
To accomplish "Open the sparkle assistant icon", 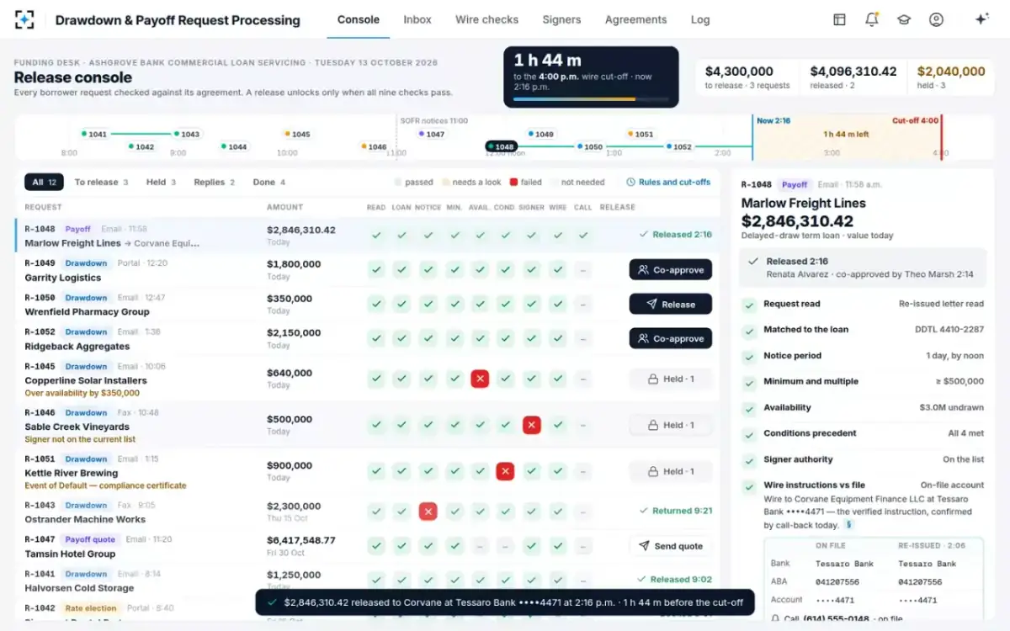I will pyautogui.click(x=981, y=19).
